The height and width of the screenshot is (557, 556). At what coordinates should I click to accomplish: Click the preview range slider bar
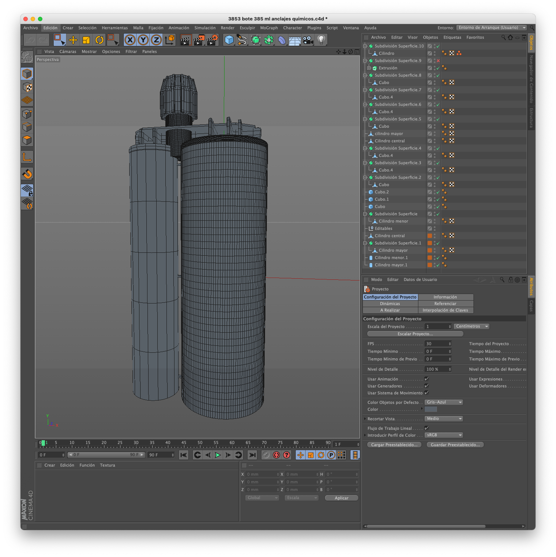point(106,455)
